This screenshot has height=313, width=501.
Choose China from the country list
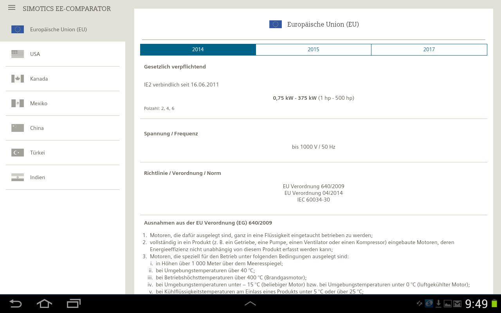pyautogui.click(x=63, y=128)
